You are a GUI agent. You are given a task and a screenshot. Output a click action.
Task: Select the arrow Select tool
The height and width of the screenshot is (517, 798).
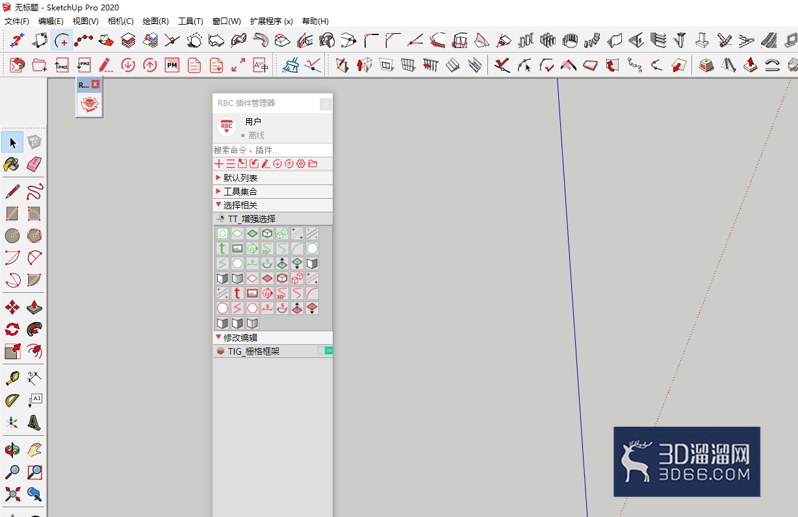coord(12,142)
